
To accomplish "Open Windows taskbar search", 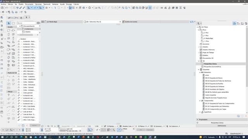I will pyautogui.click(x=7, y=137).
